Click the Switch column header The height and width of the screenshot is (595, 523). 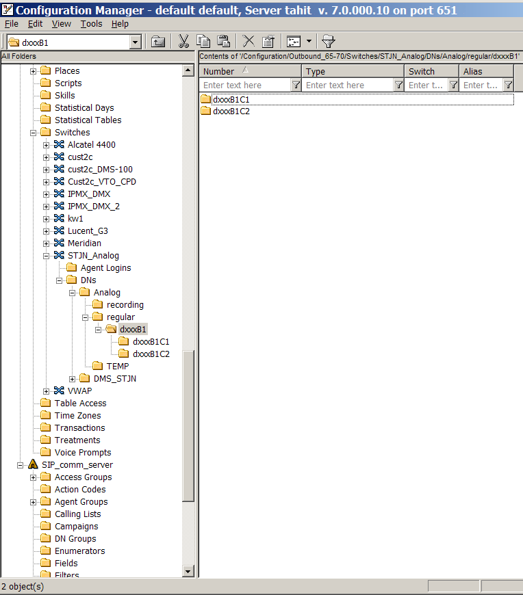pos(430,71)
